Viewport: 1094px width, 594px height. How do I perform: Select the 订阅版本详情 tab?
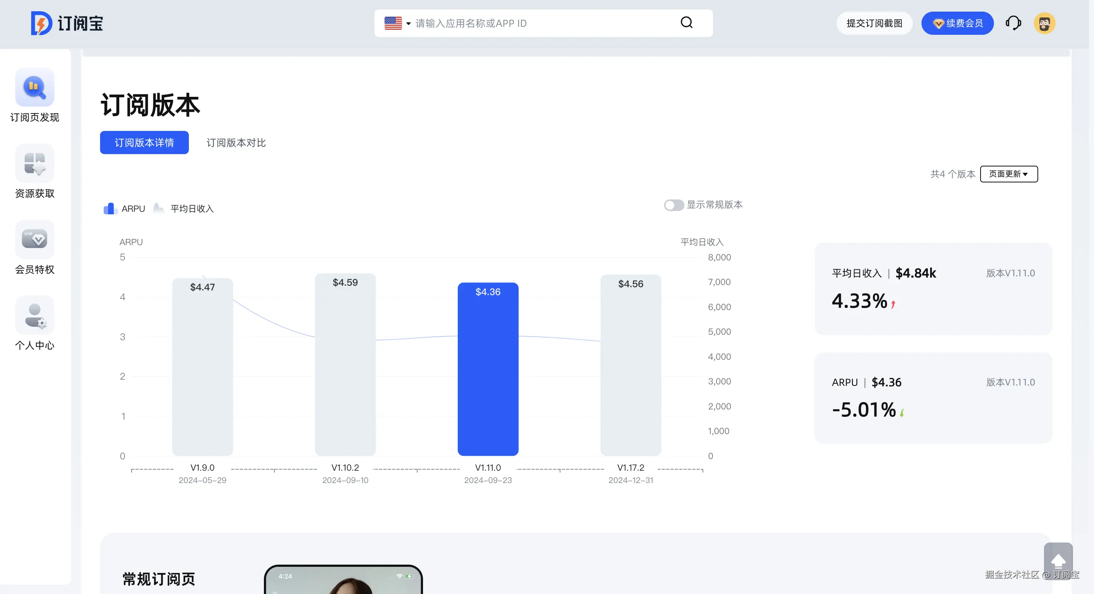[x=144, y=143]
